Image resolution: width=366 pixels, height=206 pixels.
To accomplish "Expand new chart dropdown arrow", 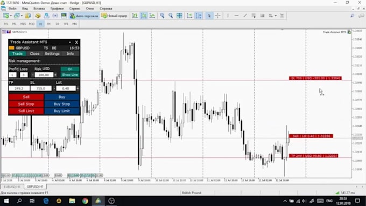I will 11,16.
